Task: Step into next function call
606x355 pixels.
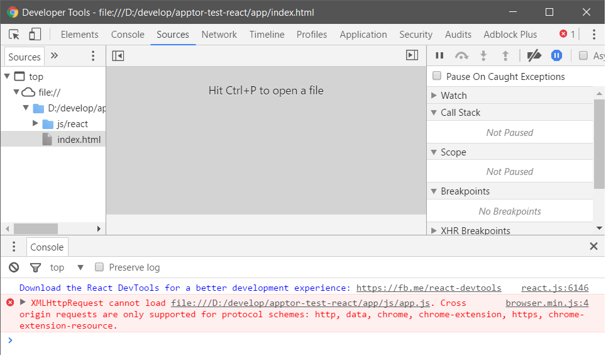Action: 483,56
